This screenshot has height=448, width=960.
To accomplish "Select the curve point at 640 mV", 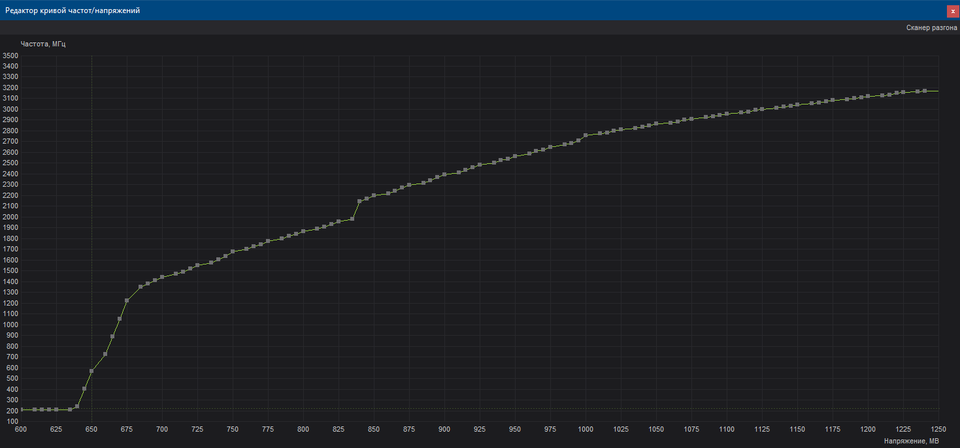I will tap(77, 406).
